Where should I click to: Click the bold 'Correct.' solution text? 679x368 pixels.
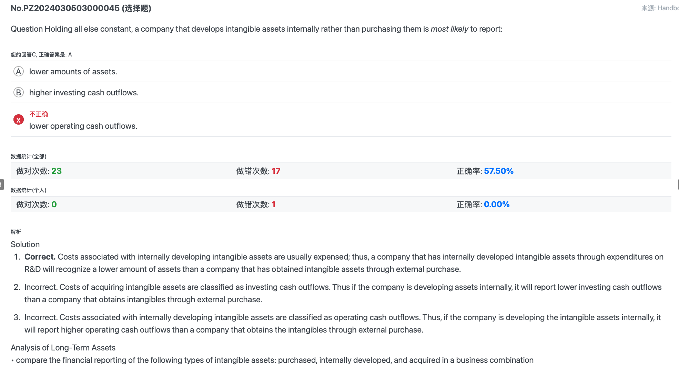coord(40,257)
